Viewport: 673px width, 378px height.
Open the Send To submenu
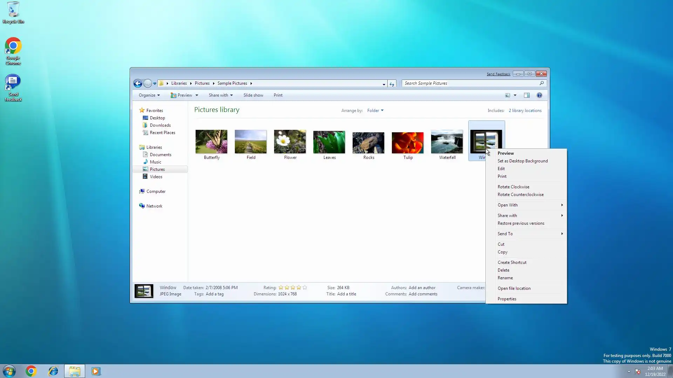pyautogui.click(x=505, y=234)
